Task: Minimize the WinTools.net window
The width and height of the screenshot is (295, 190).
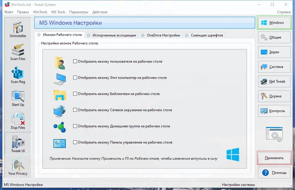Action: 259,4
